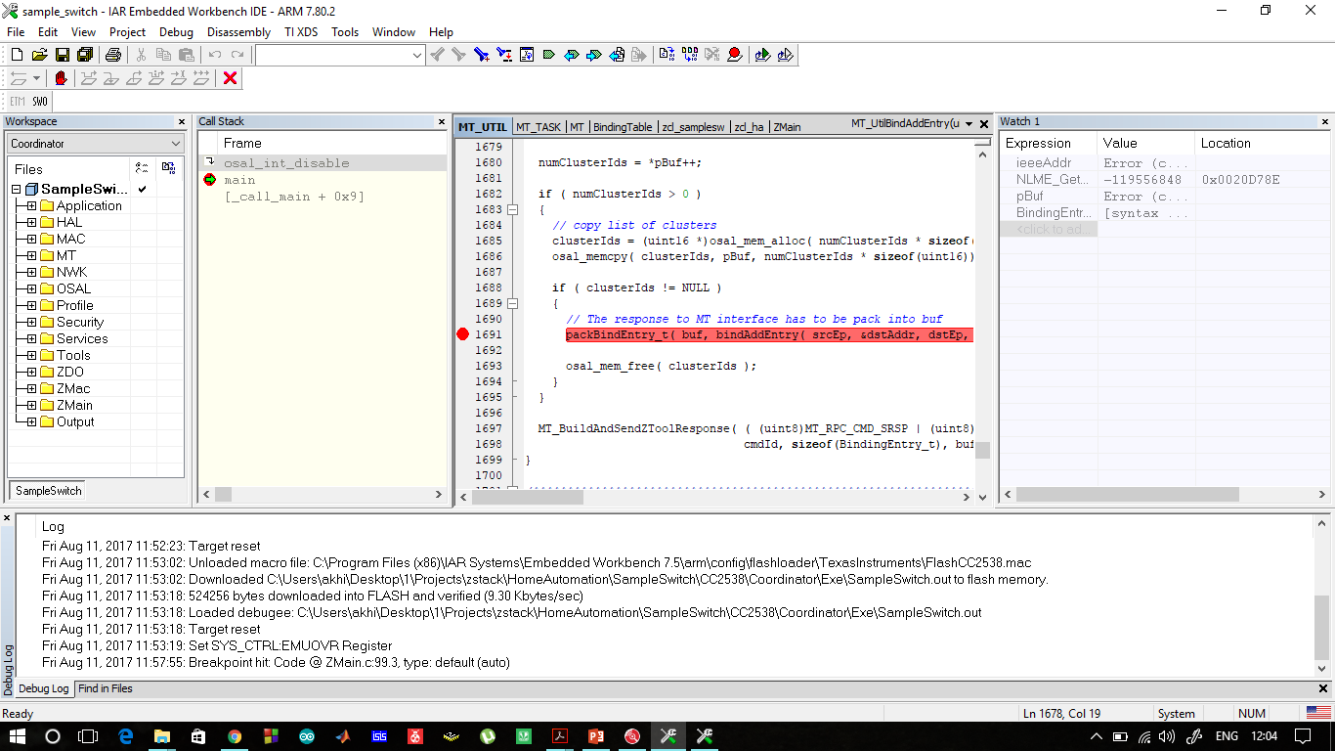The image size is (1335, 751).
Task: Toggle the breakpoint marker on line 1691
Action: 463,334
